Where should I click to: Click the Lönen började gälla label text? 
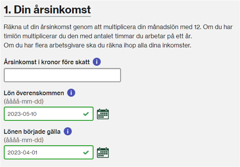[x=32, y=132]
